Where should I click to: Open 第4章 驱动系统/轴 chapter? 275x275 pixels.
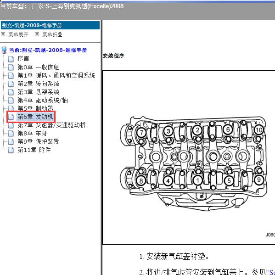pyautogui.click(x=43, y=100)
